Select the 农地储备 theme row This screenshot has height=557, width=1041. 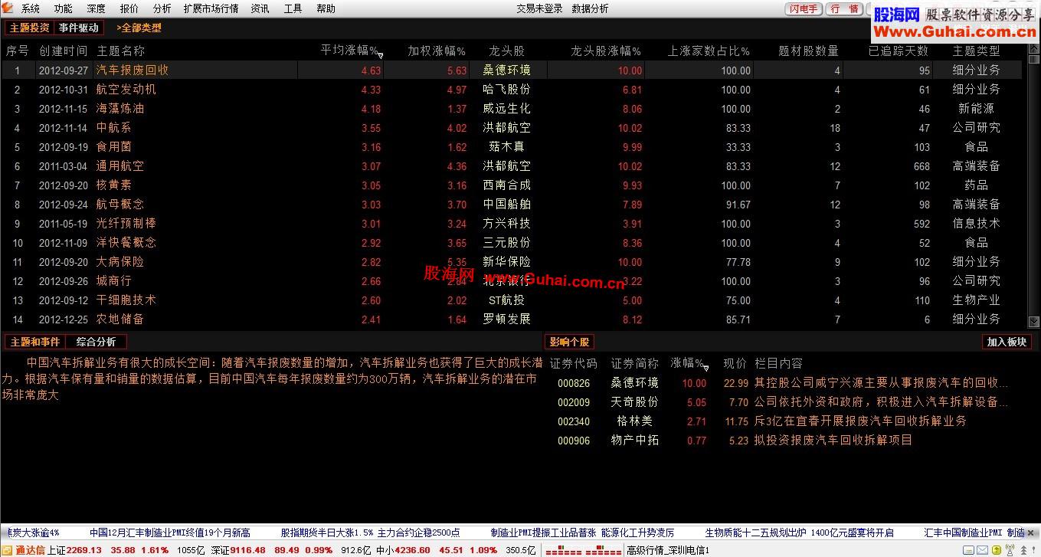pyautogui.click(x=511, y=319)
